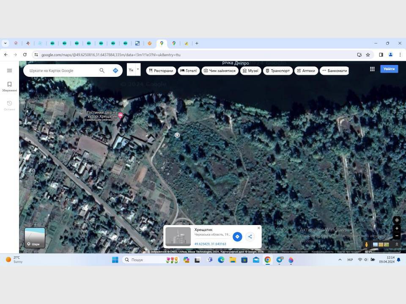Bookmark this page with the star

pyautogui.click(x=368, y=55)
